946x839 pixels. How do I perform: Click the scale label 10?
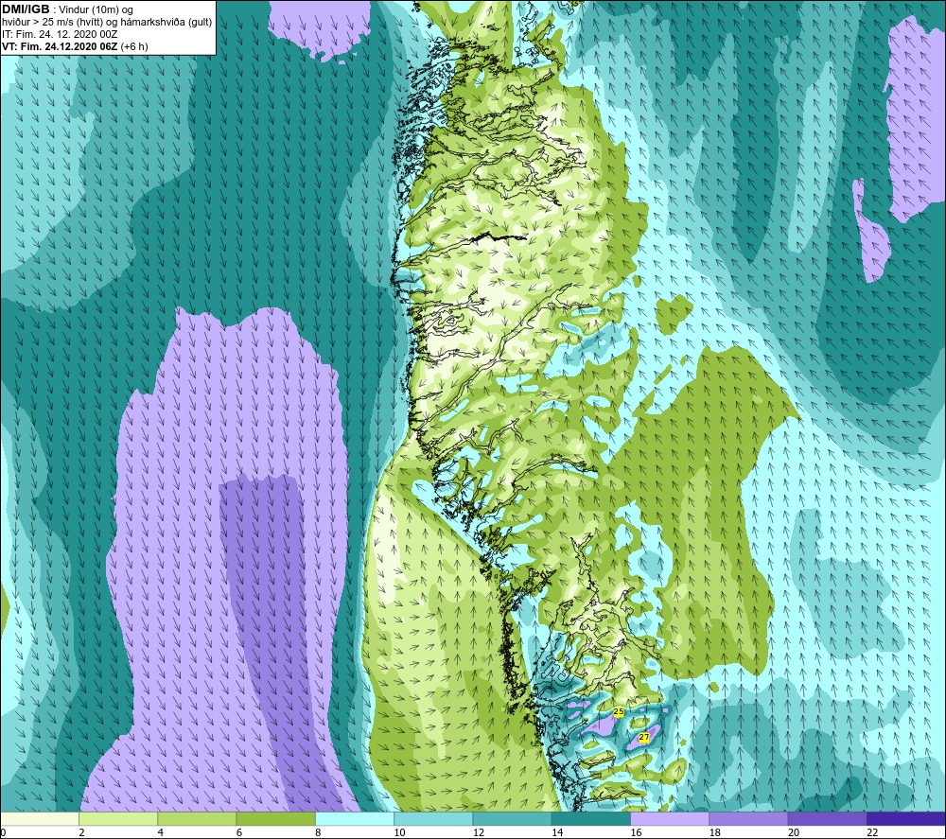point(399,832)
